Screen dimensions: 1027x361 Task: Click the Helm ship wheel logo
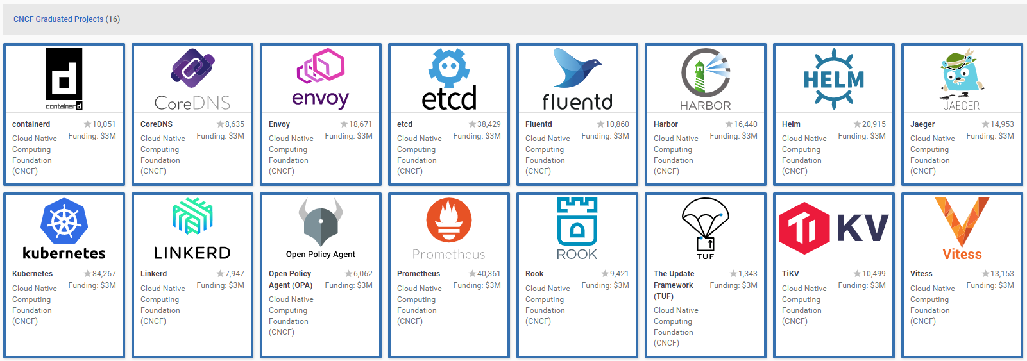834,79
